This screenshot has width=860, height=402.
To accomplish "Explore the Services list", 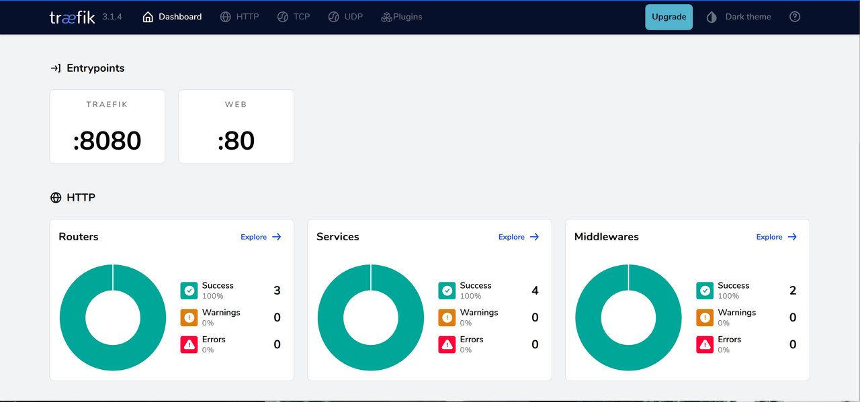I will pyautogui.click(x=519, y=237).
